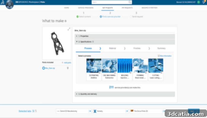207x118 pixels.
Task: Switch to the Finishes tab
Action: [137, 48]
